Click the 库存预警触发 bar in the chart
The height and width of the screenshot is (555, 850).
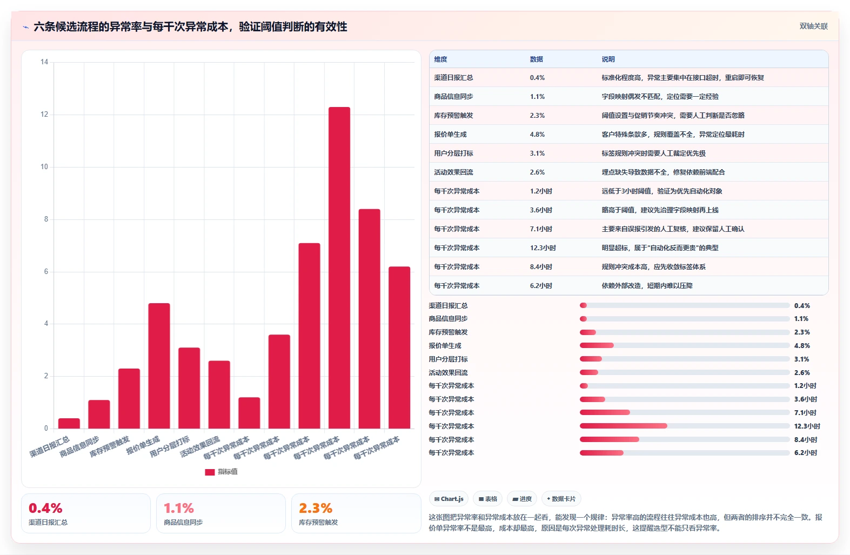tap(129, 399)
